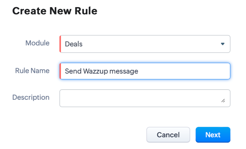Click the 'Rule Name' field label
Screen dimensions: 246x149
32,70
